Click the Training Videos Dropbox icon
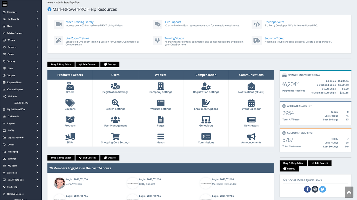This screenshot has height=200, width=357. pos(157,40)
